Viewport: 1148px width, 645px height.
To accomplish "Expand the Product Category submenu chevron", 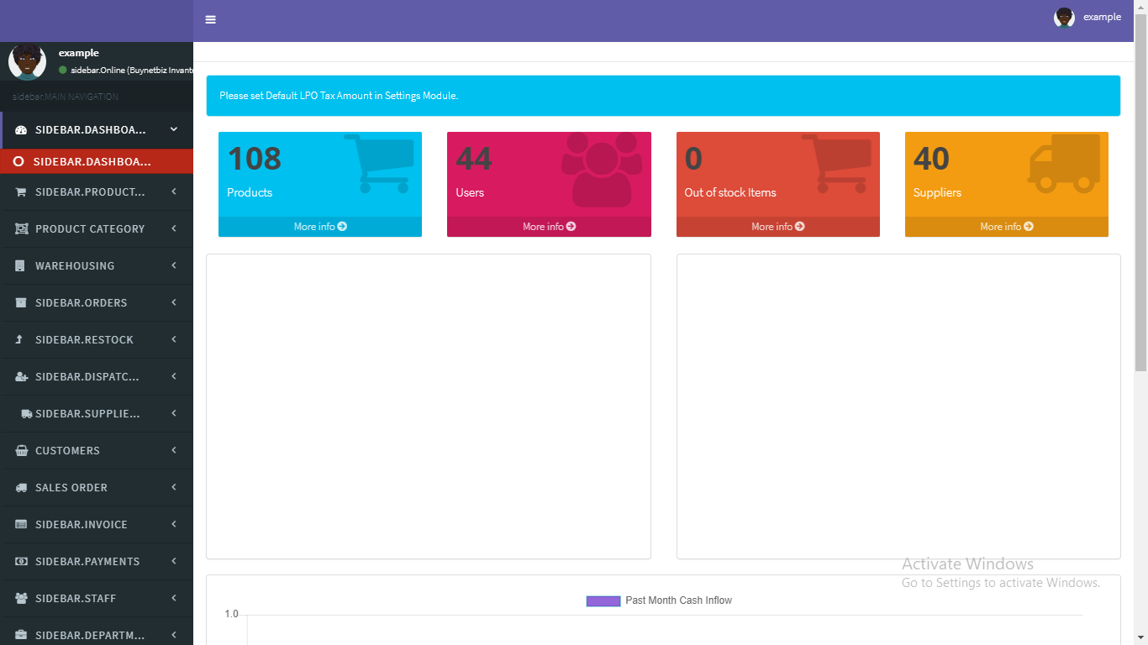I will [x=174, y=228].
